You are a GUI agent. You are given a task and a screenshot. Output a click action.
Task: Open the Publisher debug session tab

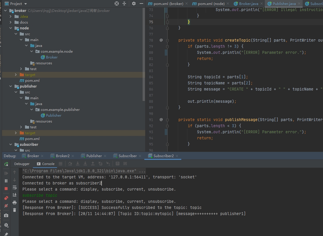[x=94, y=156]
